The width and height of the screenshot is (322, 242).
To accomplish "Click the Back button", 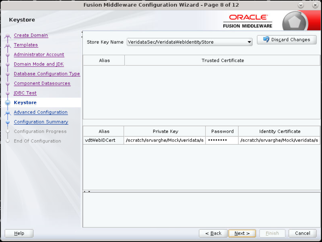I will (213, 233).
